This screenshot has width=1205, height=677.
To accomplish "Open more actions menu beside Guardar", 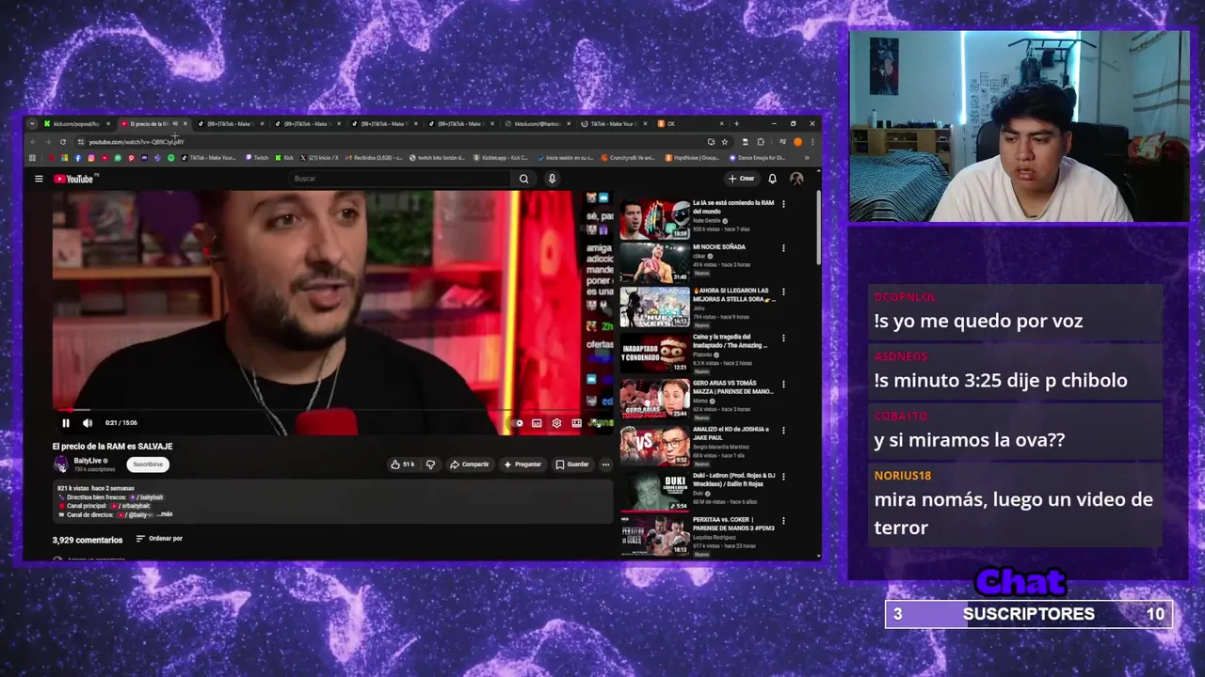I will click(x=605, y=464).
